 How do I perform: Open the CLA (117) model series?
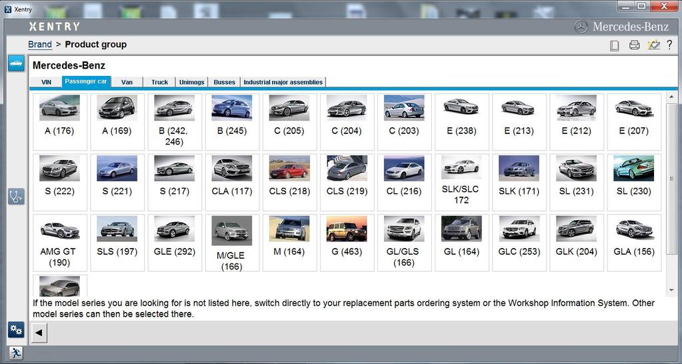[232, 182]
